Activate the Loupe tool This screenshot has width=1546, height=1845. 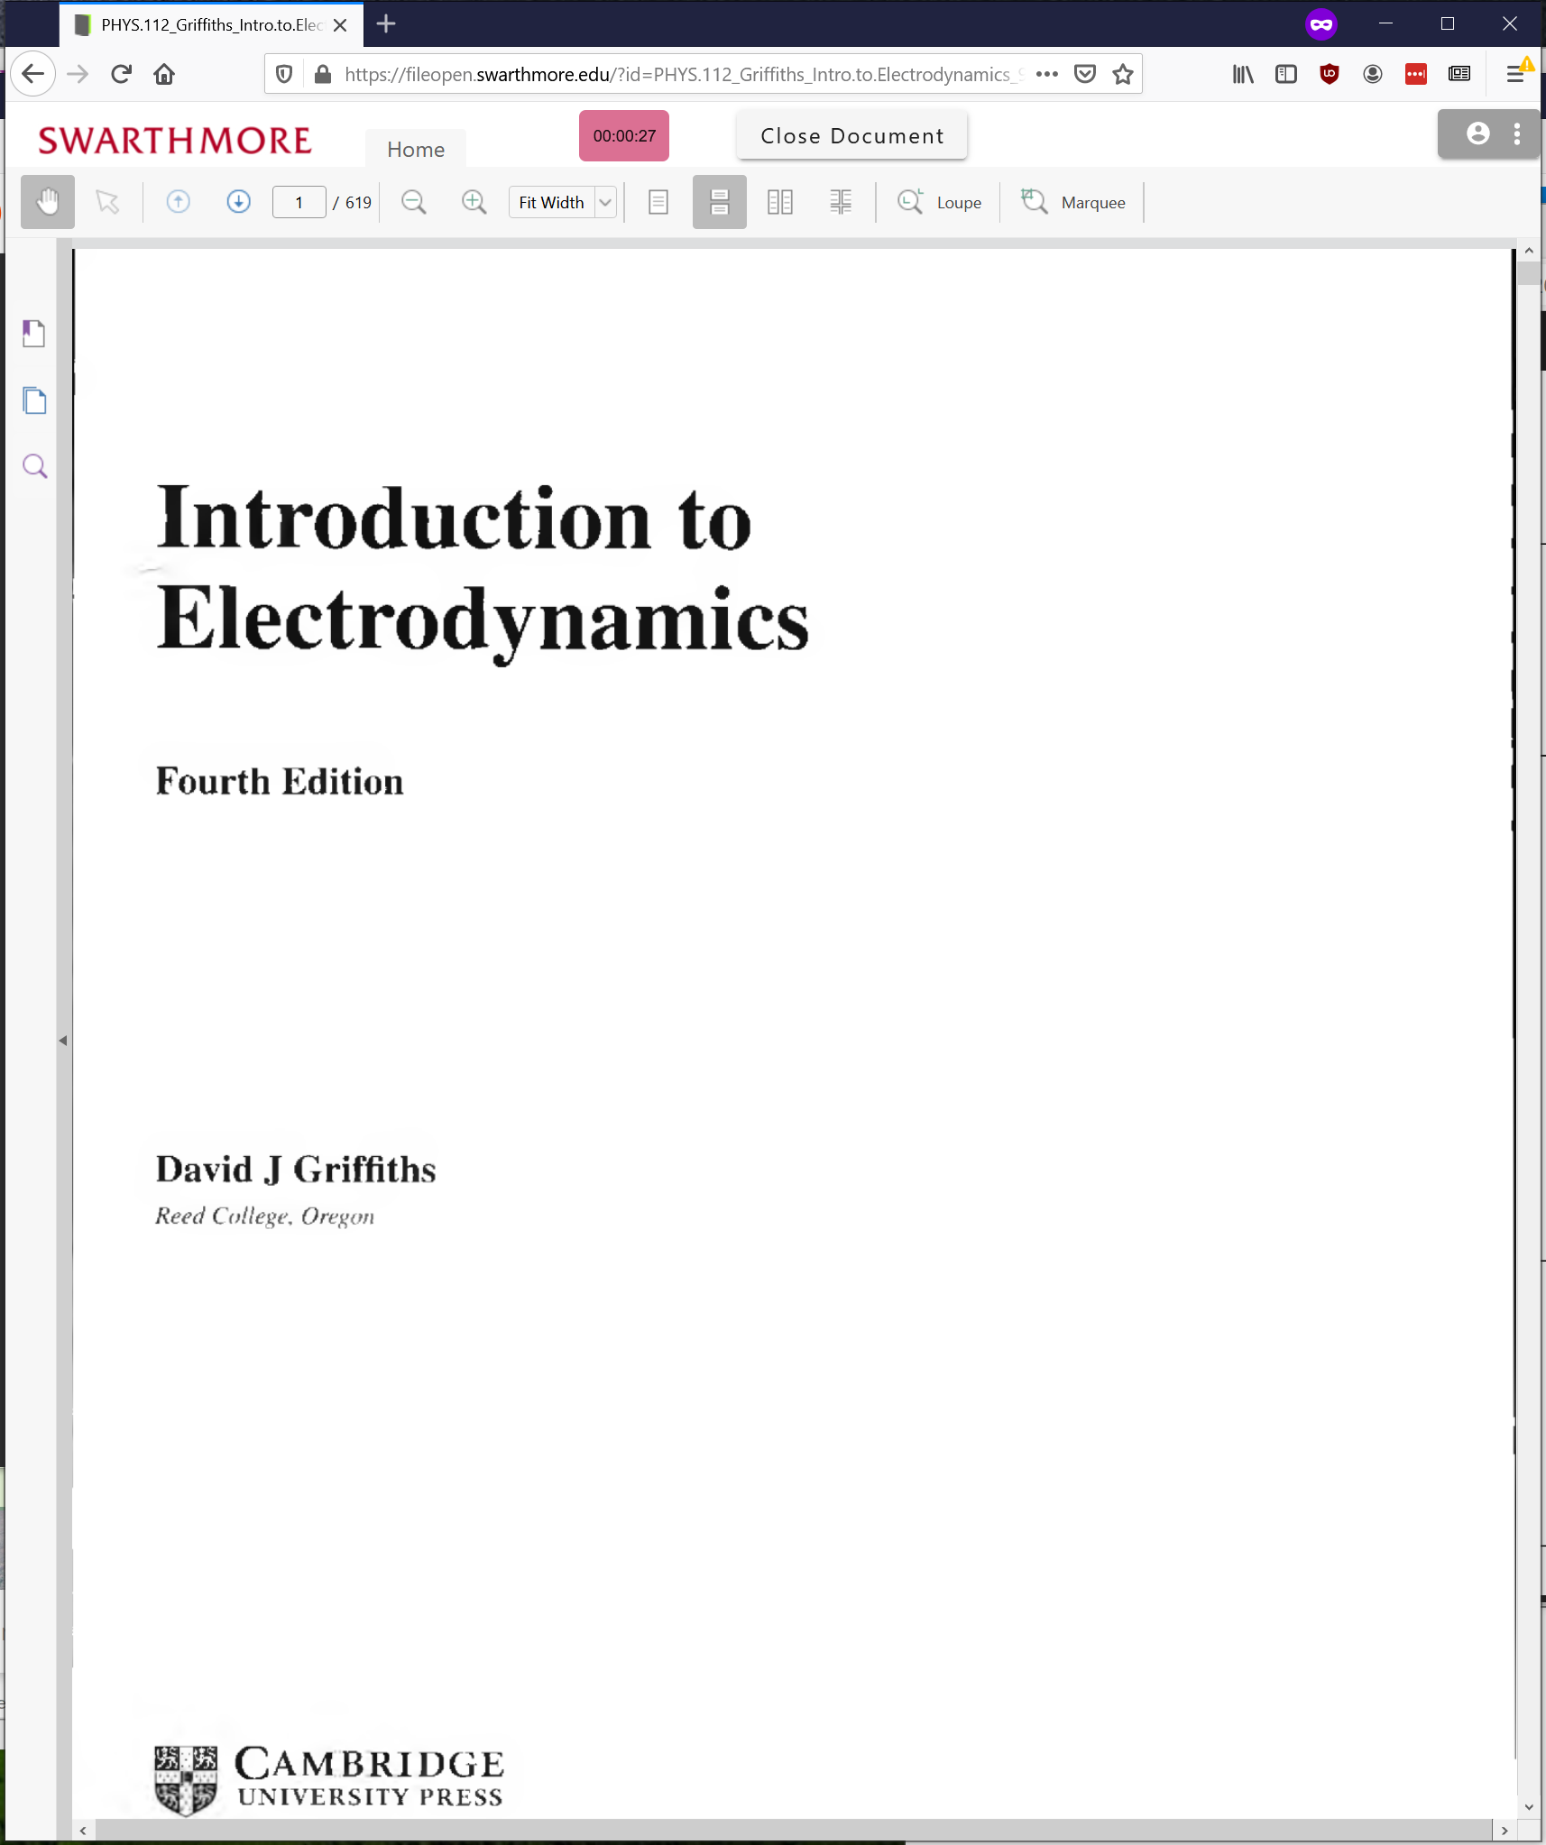click(939, 202)
